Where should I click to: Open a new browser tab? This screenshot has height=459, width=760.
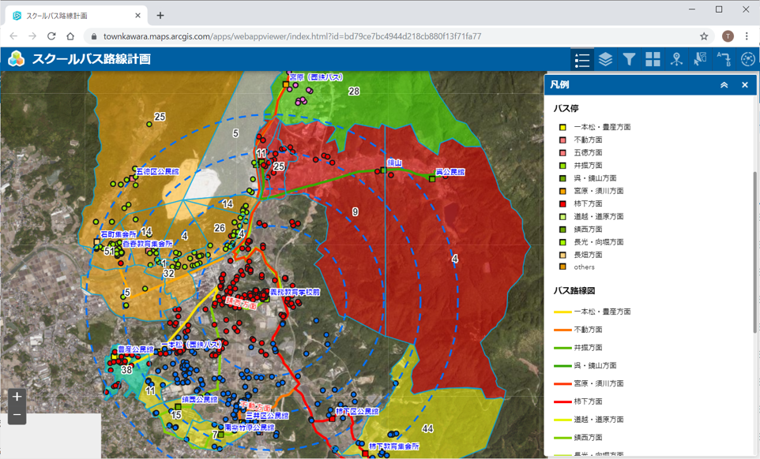(x=160, y=16)
